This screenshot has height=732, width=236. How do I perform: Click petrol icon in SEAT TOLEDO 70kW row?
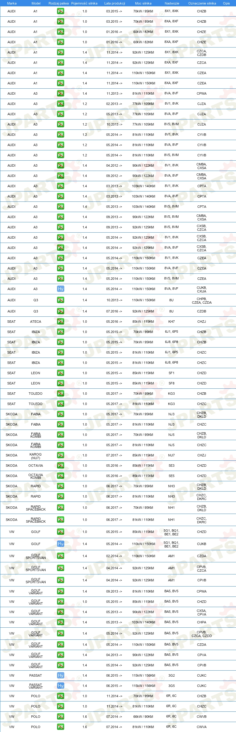coord(60,394)
